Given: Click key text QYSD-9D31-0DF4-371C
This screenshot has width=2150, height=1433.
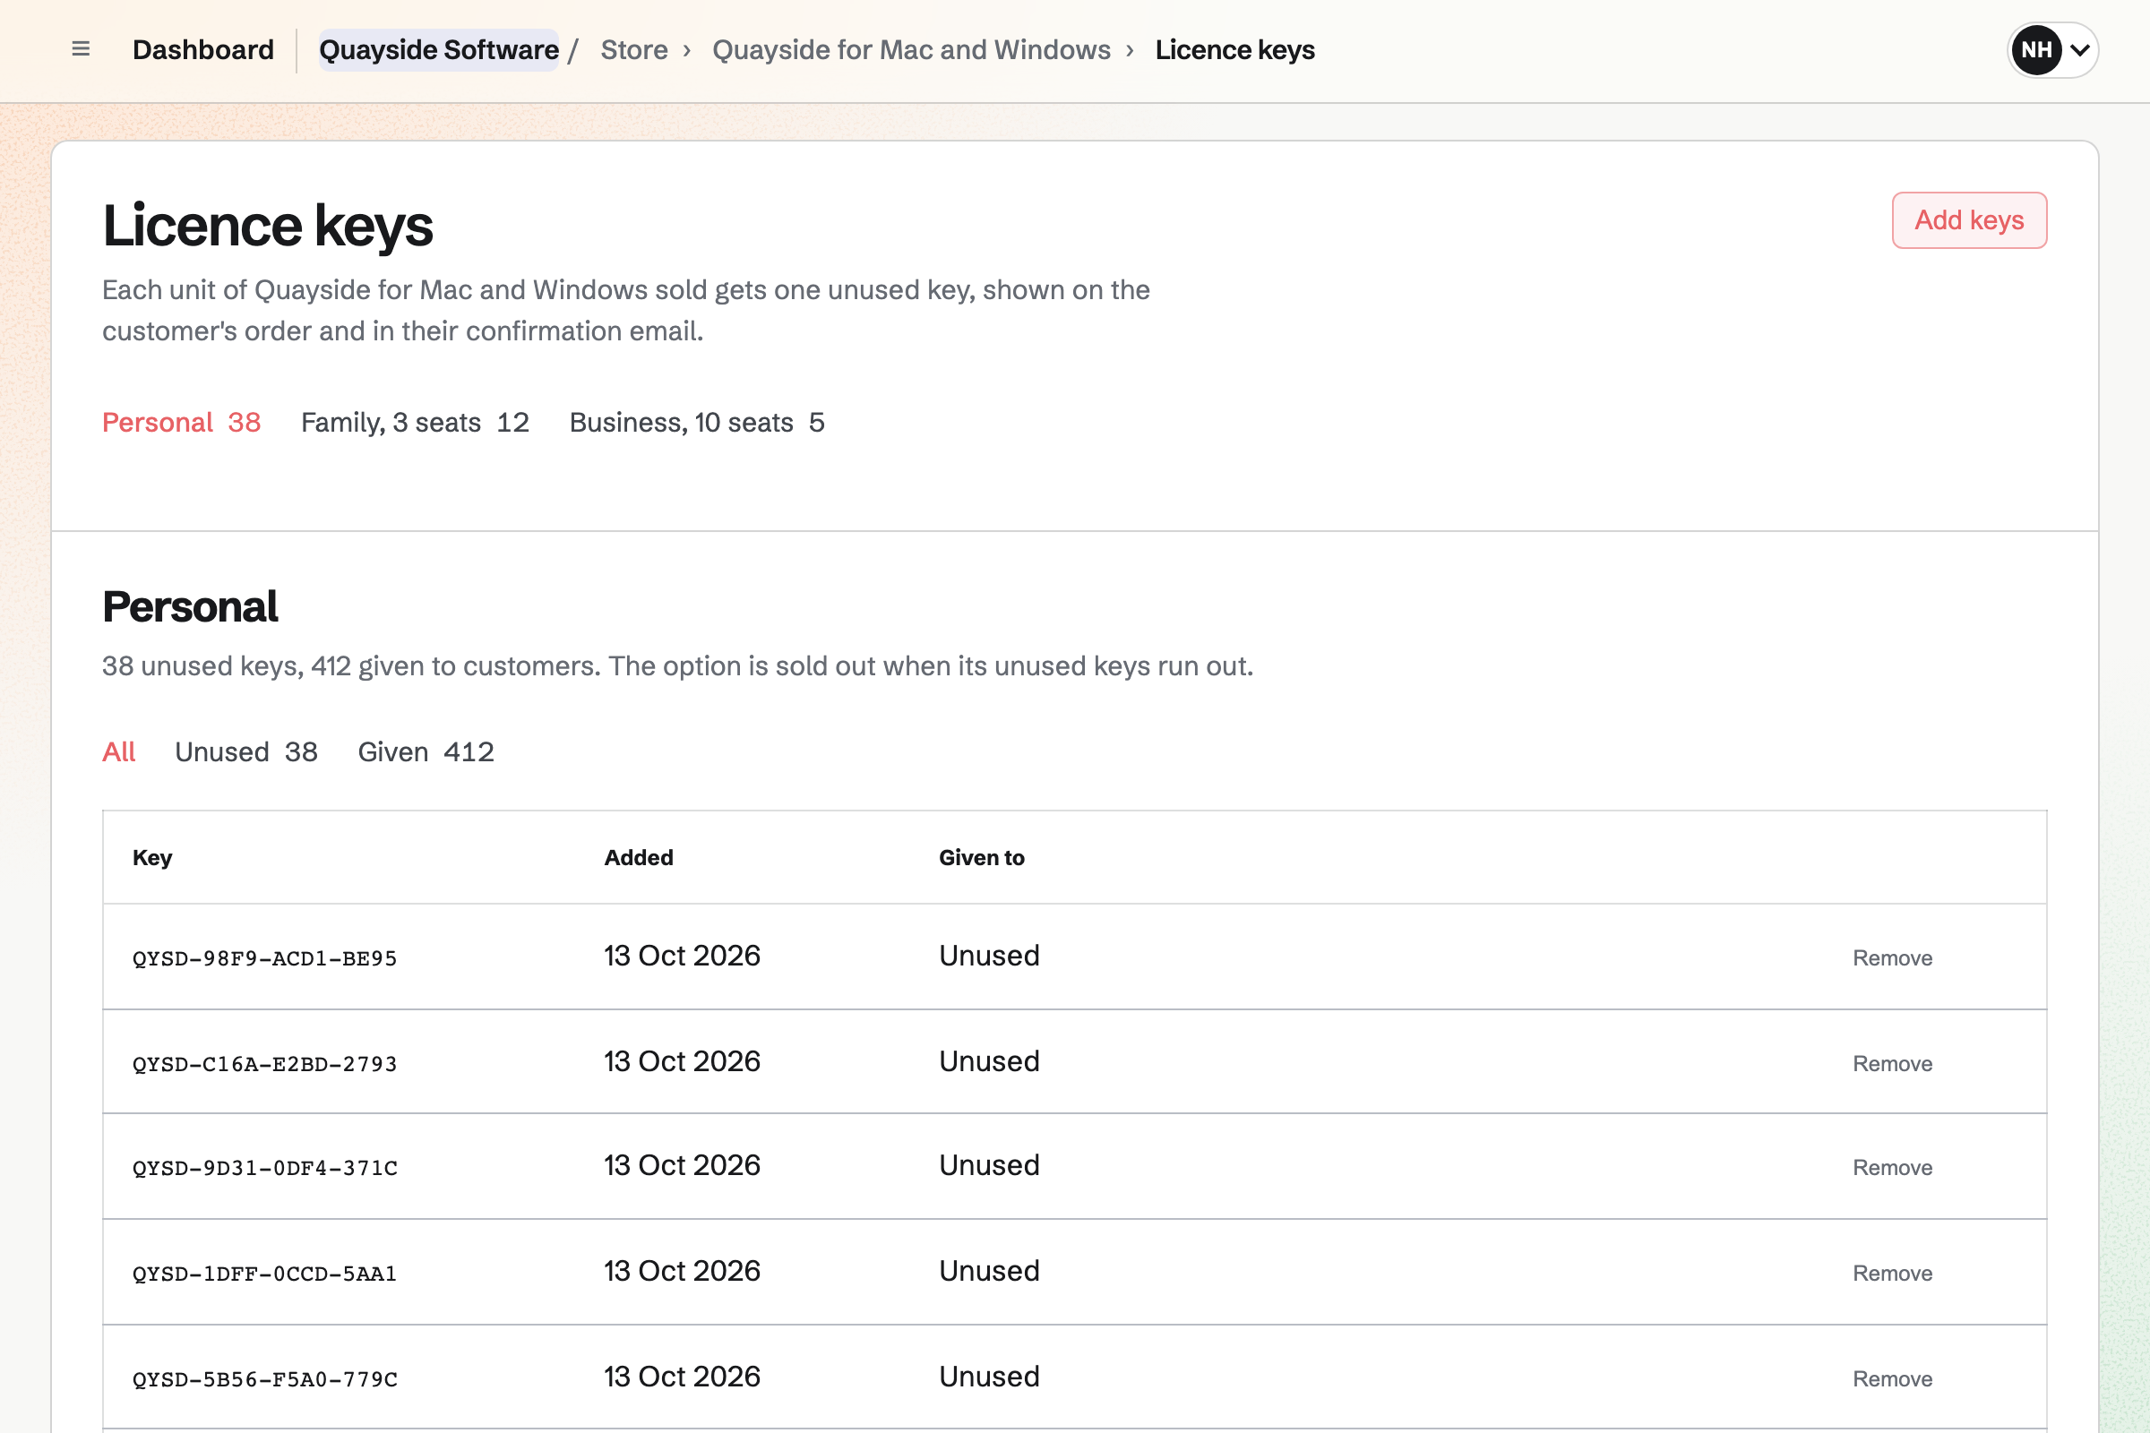Looking at the screenshot, I should click(x=265, y=1169).
